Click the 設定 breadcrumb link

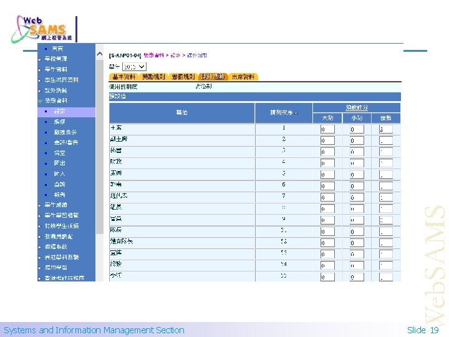pyautogui.click(x=175, y=56)
